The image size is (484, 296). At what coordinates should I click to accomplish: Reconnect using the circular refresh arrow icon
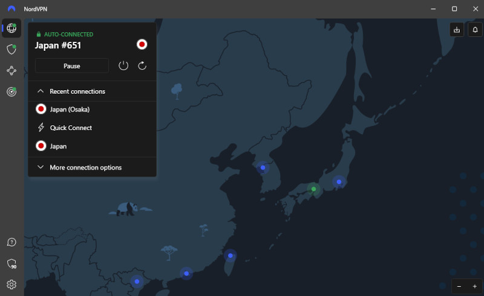coord(142,66)
